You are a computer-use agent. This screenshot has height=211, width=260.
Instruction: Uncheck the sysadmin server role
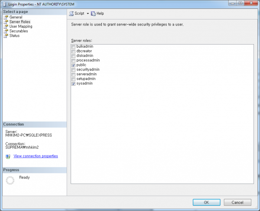(73, 84)
